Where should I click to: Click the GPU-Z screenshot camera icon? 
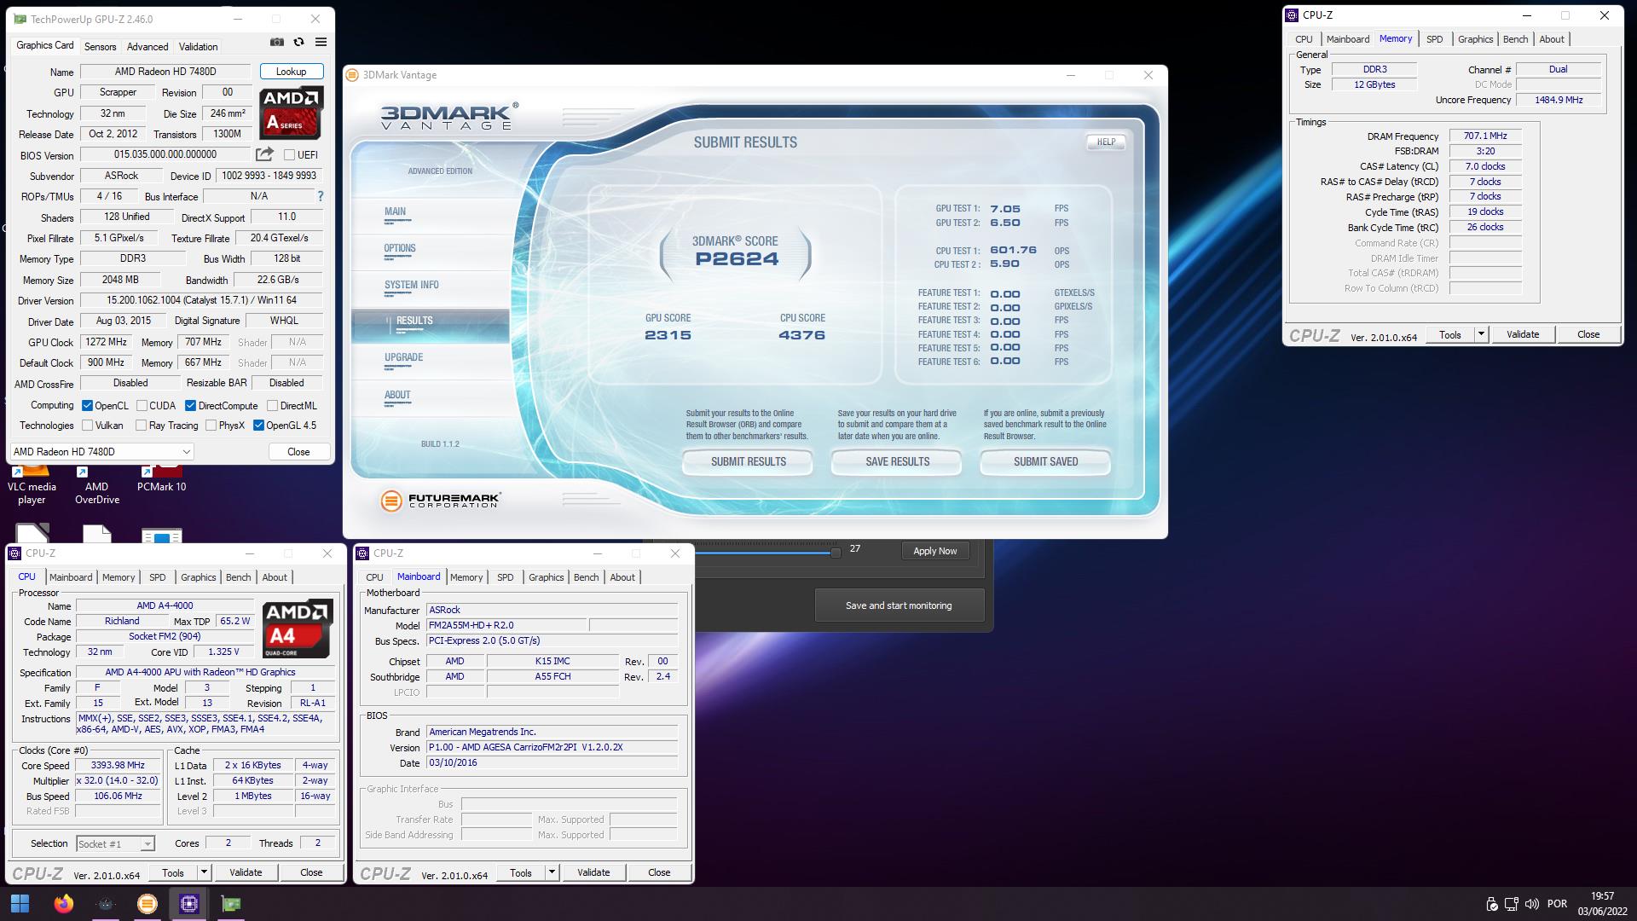coord(277,42)
